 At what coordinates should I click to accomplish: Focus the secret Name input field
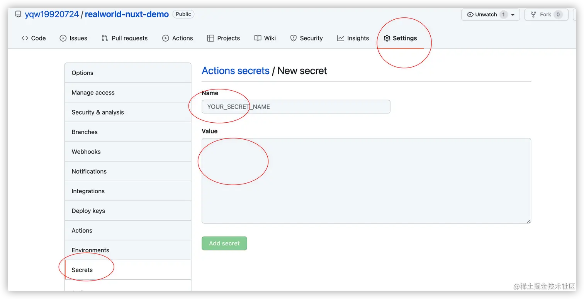click(x=296, y=107)
